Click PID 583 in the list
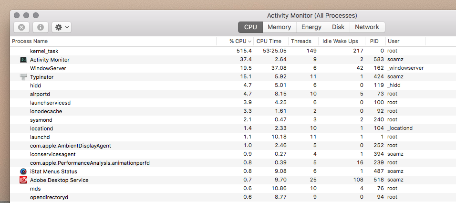Viewport: 456px width, 203px height. coord(379,60)
